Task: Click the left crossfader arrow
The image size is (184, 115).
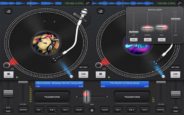Action: point(77,97)
